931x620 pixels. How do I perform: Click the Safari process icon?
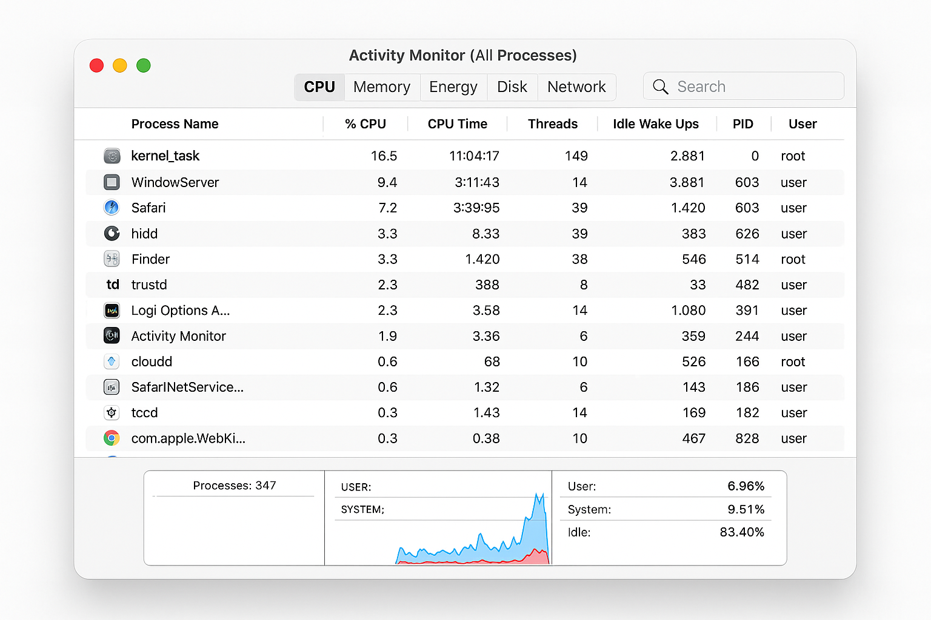click(112, 208)
